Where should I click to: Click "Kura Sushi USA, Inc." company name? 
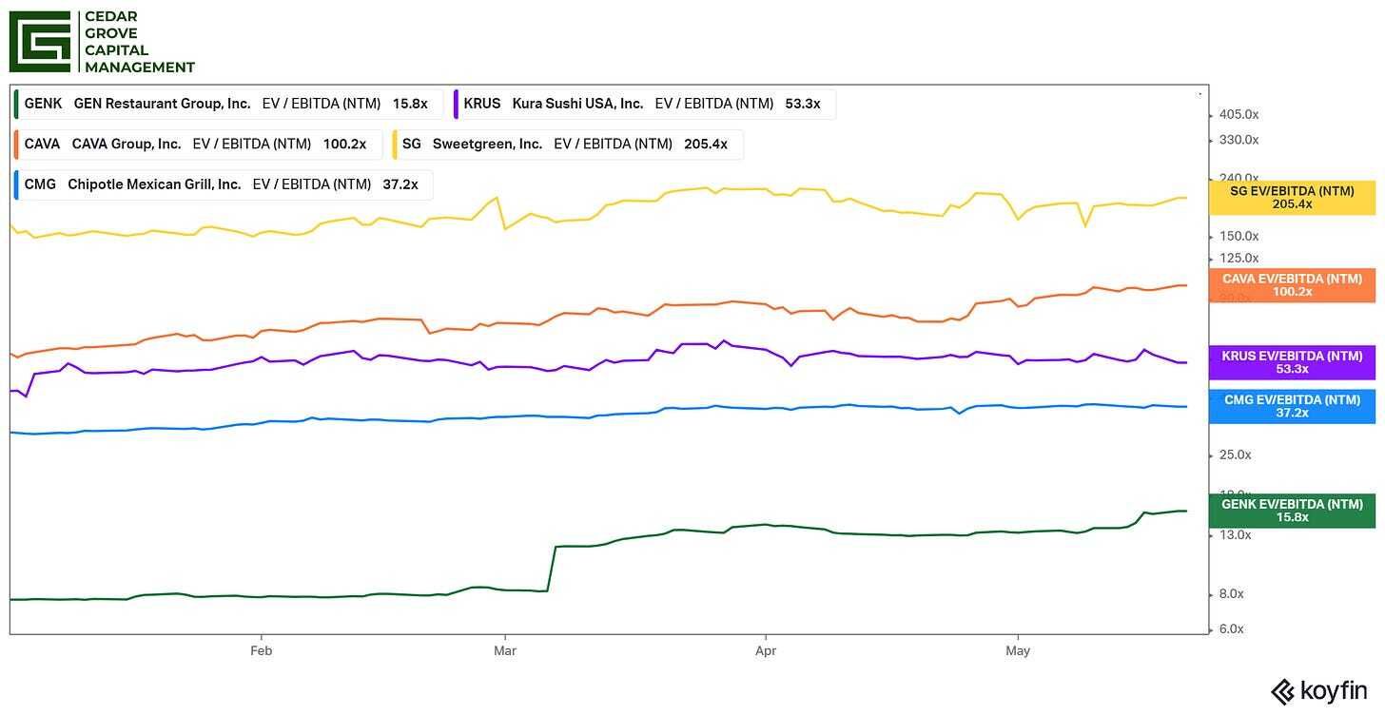578,104
